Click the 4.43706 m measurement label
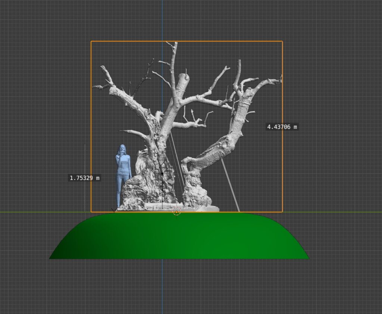 point(282,127)
